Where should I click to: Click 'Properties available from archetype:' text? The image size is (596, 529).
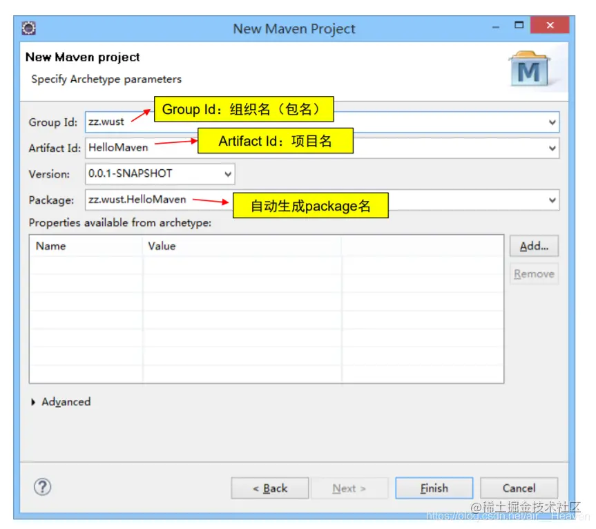pos(120,222)
